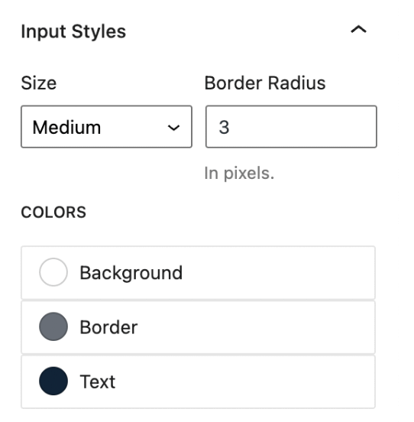414x422 pixels.
Task: Click the Size label
Action: pos(39,83)
